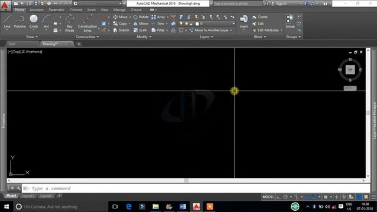This screenshot has height=212, width=377.
Task: Expand the Layers panel
Action: point(207,37)
